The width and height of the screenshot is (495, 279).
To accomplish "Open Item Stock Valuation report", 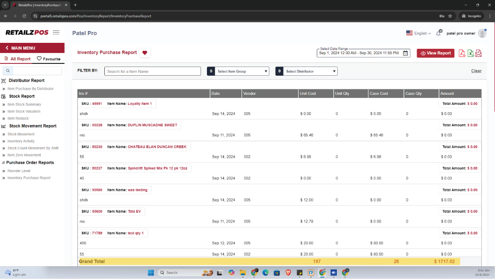I will [24, 111].
